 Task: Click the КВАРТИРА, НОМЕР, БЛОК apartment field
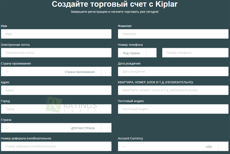click(x=173, y=90)
